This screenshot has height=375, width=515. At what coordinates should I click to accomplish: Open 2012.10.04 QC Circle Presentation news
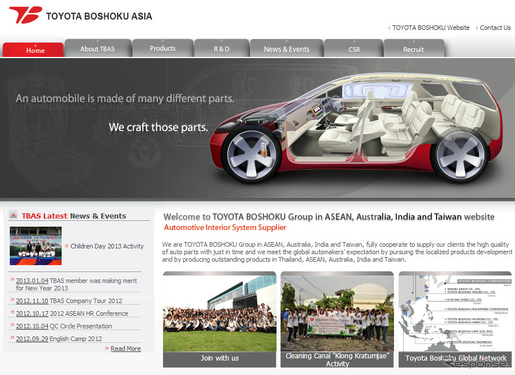click(64, 326)
